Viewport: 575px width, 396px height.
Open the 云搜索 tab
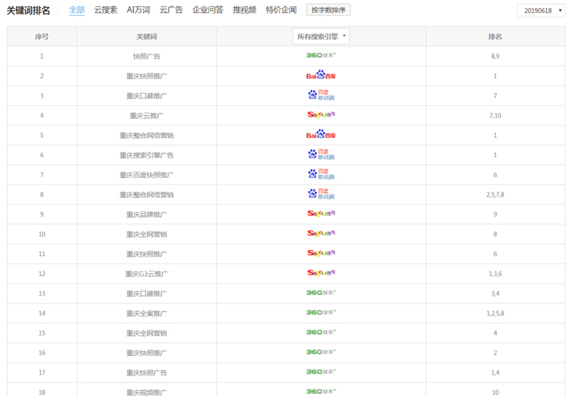coord(105,10)
